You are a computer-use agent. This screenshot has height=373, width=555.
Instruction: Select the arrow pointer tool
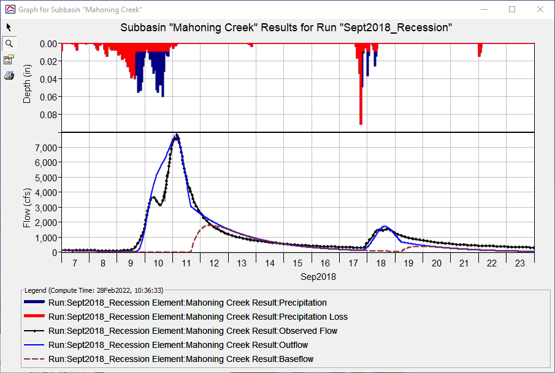click(x=8, y=27)
